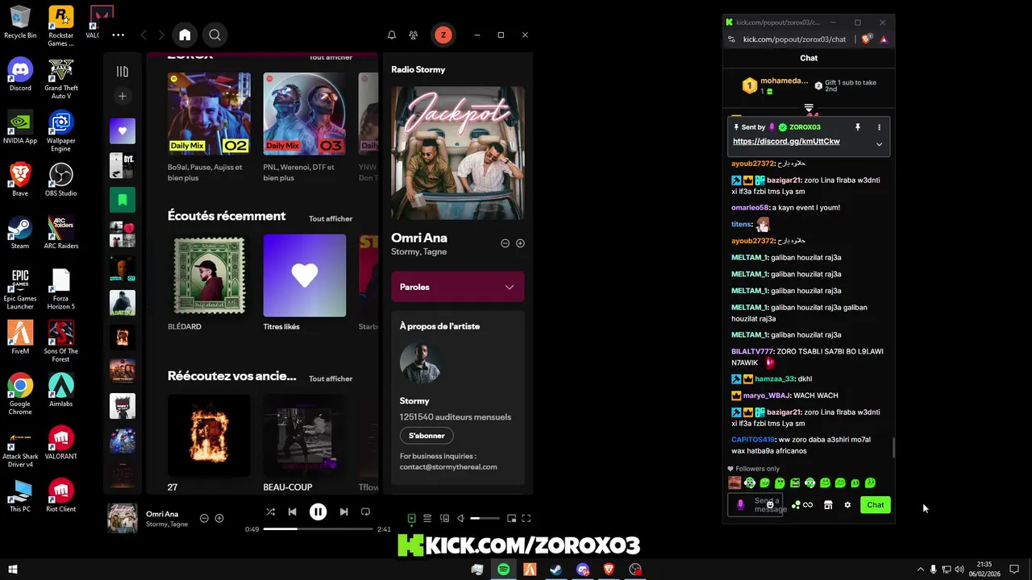Image resolution: width=1032 pixels, height=580 pixels.
Task: Open green bookmark playlist in sidebar
Action: pyautogui.click(x=123, y=200)
